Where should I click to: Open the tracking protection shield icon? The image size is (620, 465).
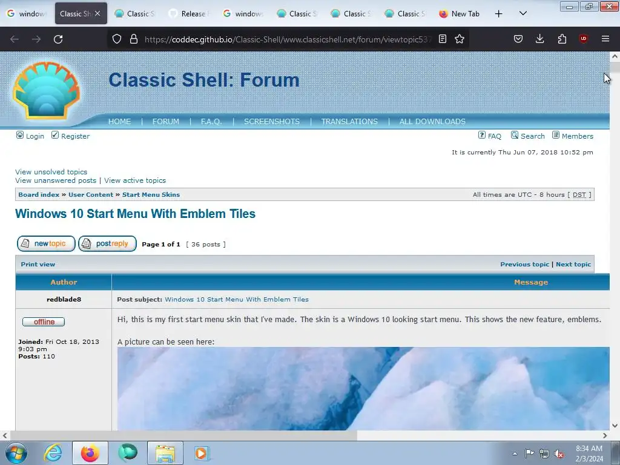coord(117,39)
